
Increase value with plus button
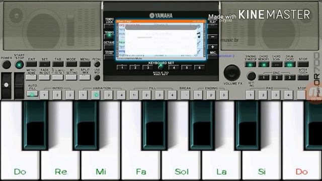pyautogui.click(x=212, y=47)
